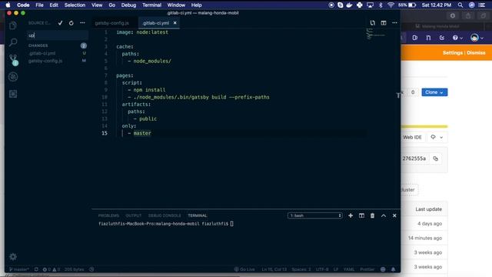Switch to the gatsby-config.js tab
This screenshot has height=277, width=492.
pos(112,23)
